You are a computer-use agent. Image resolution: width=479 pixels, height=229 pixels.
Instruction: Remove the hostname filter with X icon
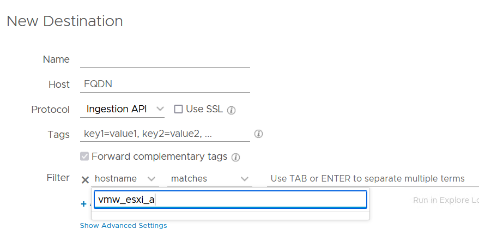[85, 179]
